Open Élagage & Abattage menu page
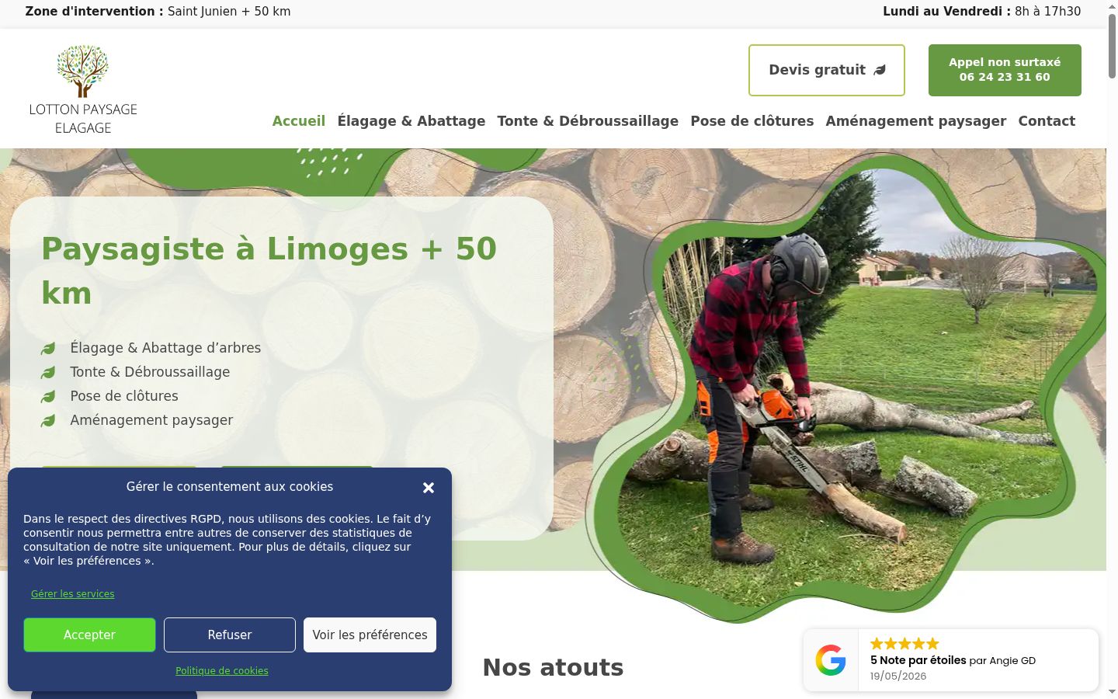 411,121
